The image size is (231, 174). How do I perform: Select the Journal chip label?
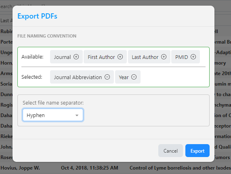[62, 57]
